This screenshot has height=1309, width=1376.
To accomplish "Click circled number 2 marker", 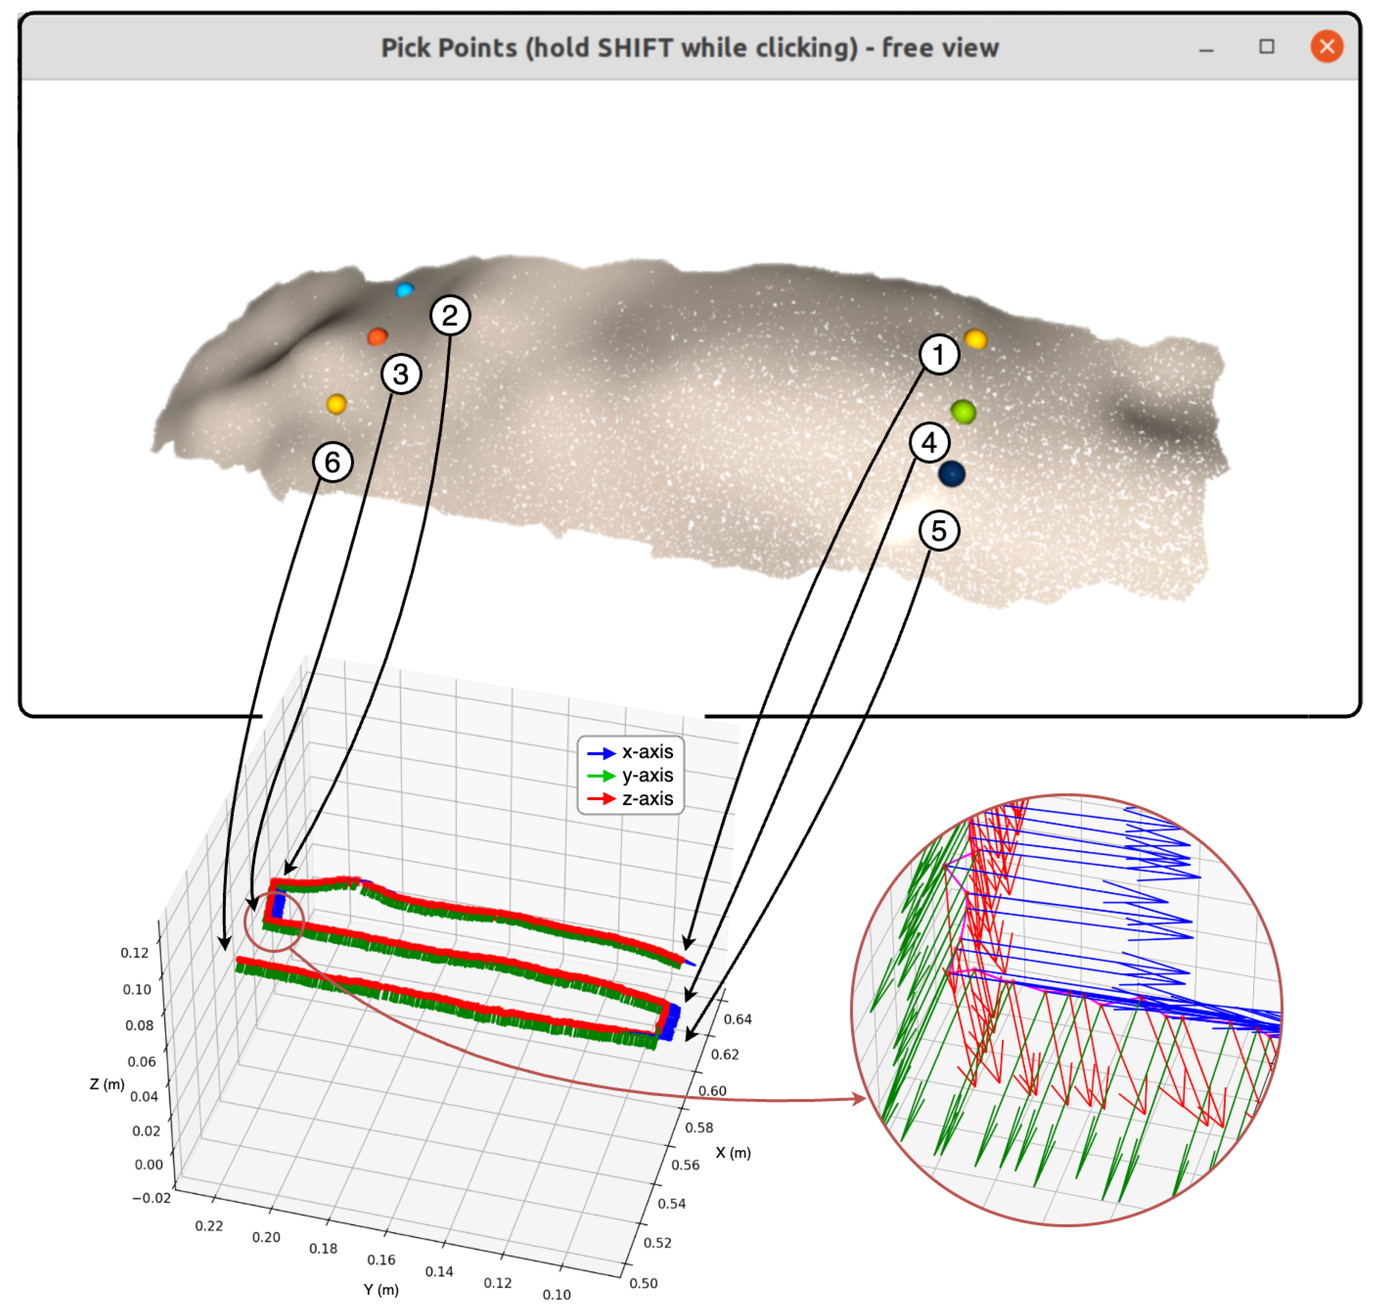I will point(450,315).
